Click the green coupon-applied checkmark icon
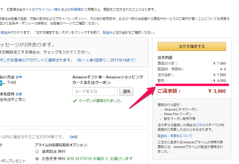This screenshot has height=164, width=239. click(x=75, y=101)
